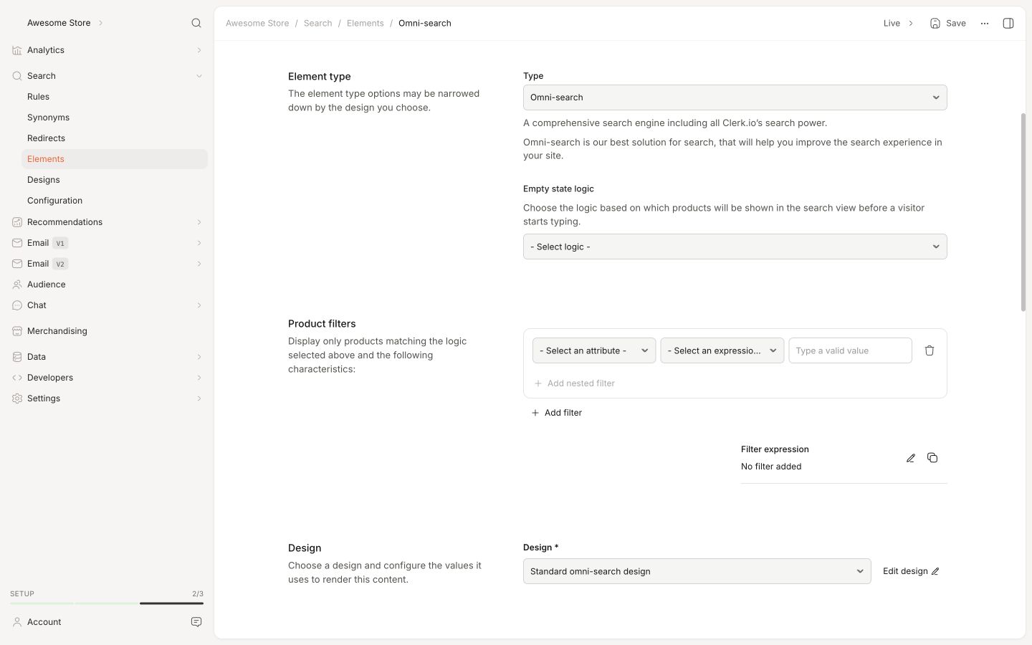The image size is (1032, 645).
Task: Open the Live environment switcher
Action: coord(899,24)
